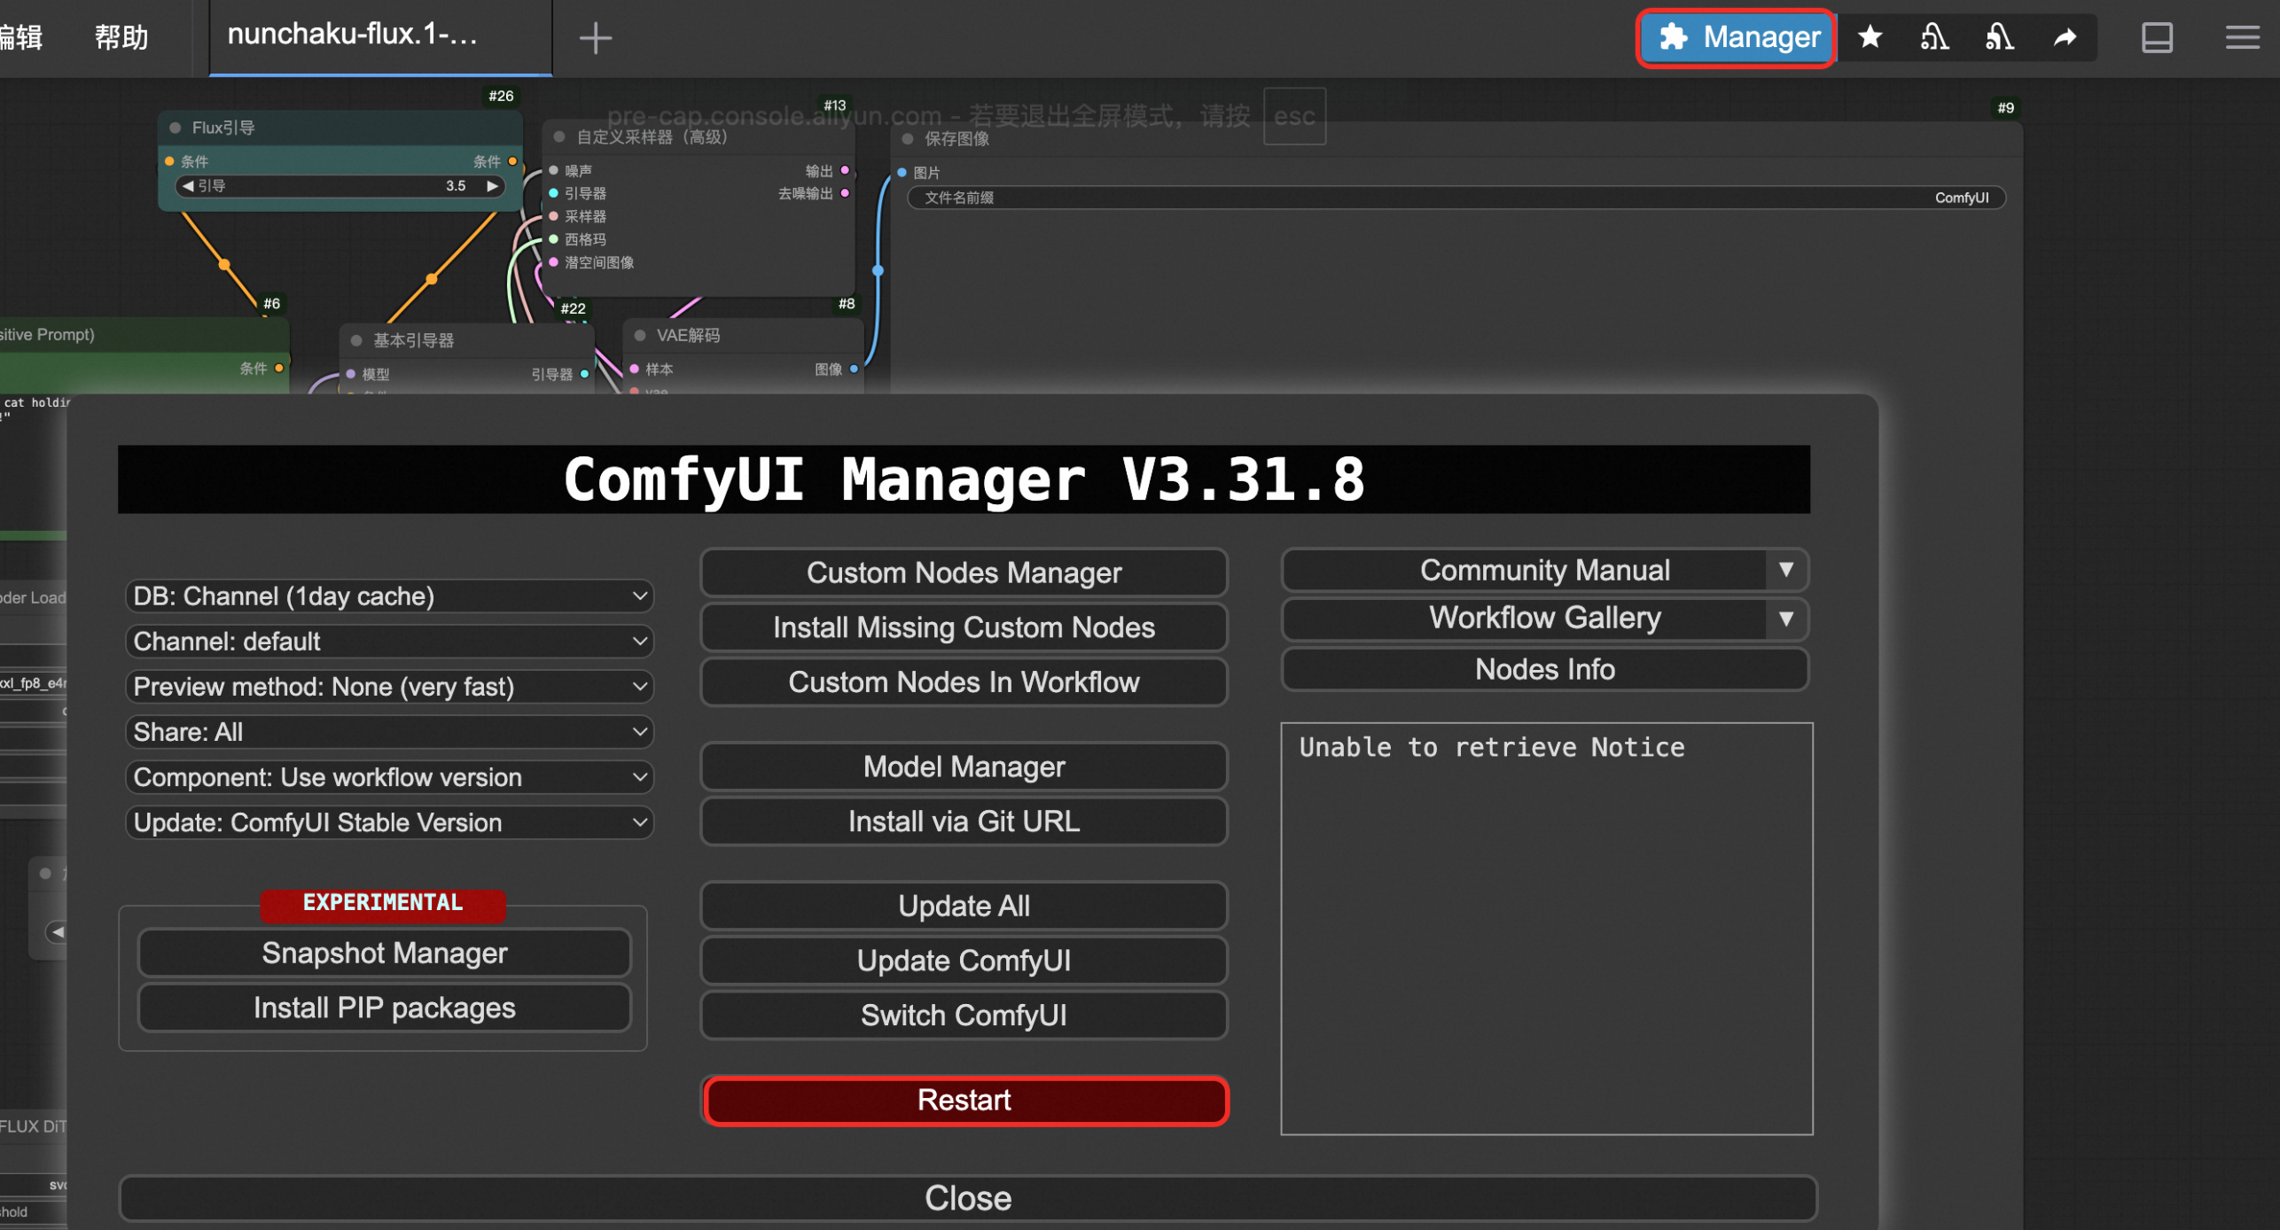The width and height of the screenshot is (2280, 1230).
Task: Add a new workflow tab with plus icon
Action: point(596,38)
